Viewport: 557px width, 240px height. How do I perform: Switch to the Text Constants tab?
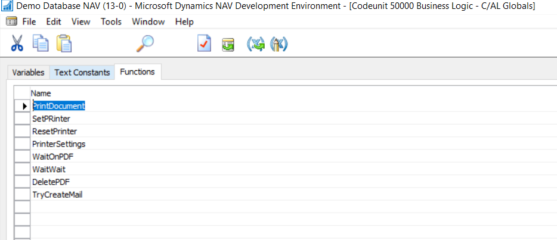[82, 73]
